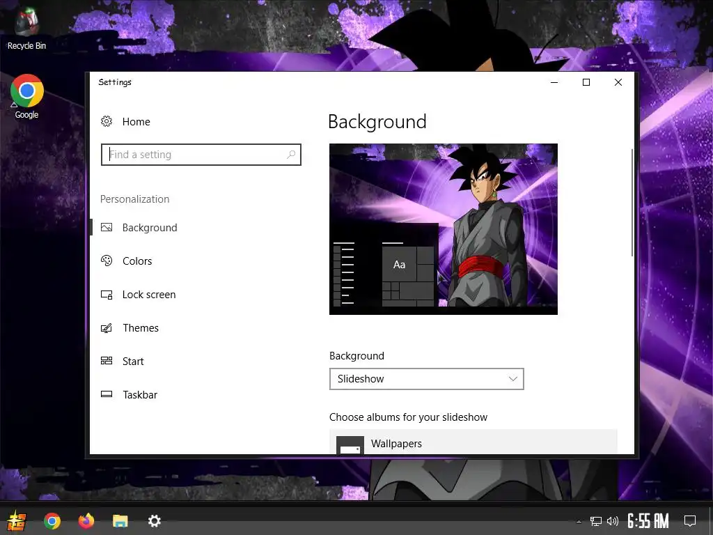The width and height of the screenshot is (713, 535).
Task: Maximize the Settings window
Action: [x=586, y=82]
